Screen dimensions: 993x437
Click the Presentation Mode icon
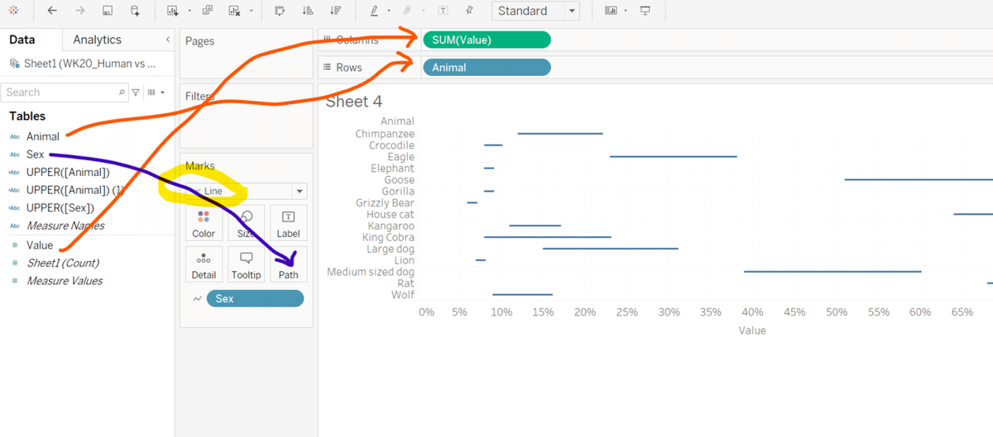tap(645, 11)
